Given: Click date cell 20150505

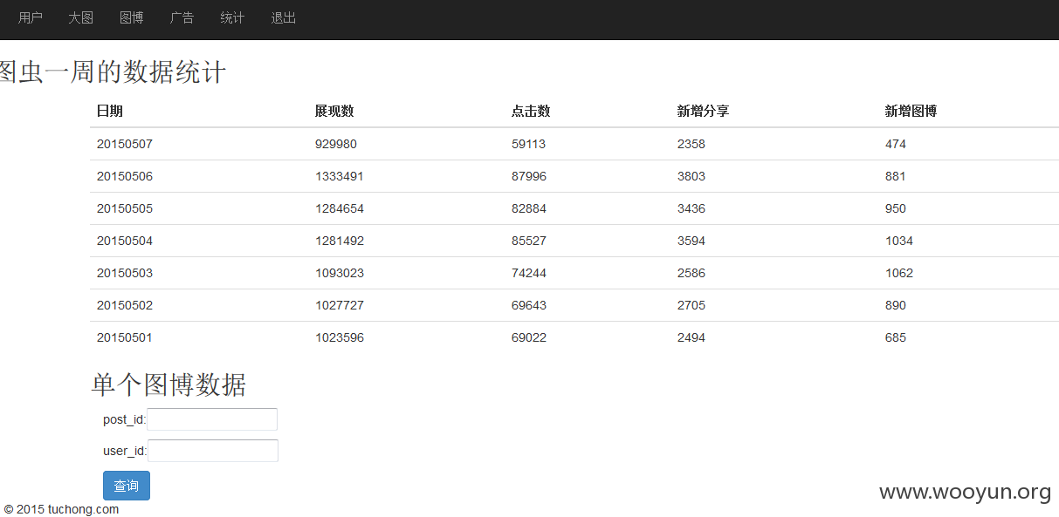Looking at the screenshot, I should [125, 208].
